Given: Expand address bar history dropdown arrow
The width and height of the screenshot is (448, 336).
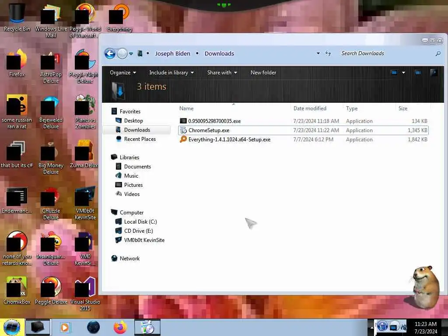Looking at the screenshot, I should pos(318,53).
